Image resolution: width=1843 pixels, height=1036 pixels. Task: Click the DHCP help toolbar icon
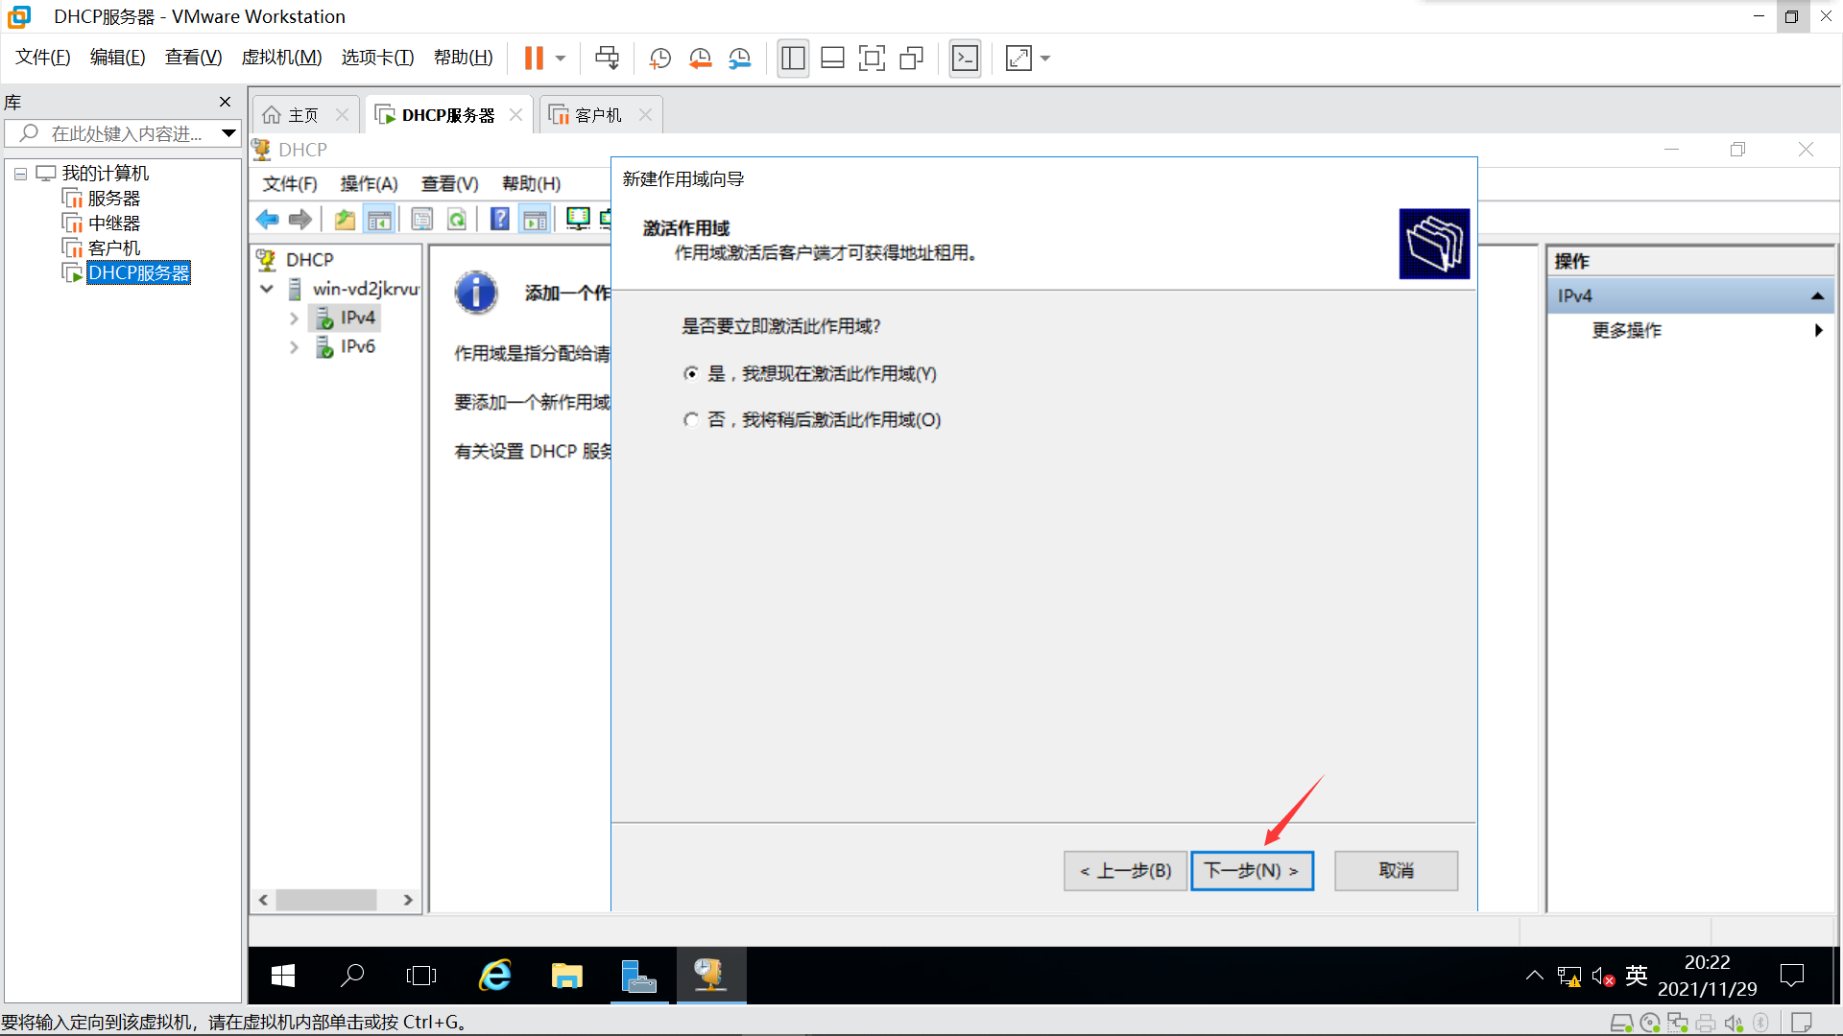tap(499, 220)
